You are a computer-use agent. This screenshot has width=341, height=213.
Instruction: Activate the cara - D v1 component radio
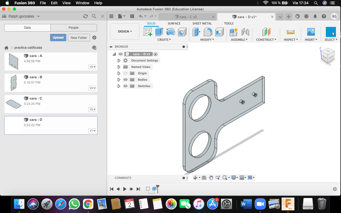click(x=156, y=54)
